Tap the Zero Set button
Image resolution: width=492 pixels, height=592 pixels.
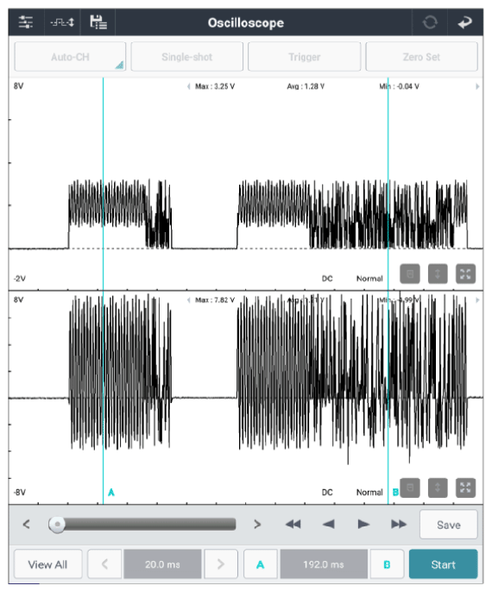[x=421, y=57]
